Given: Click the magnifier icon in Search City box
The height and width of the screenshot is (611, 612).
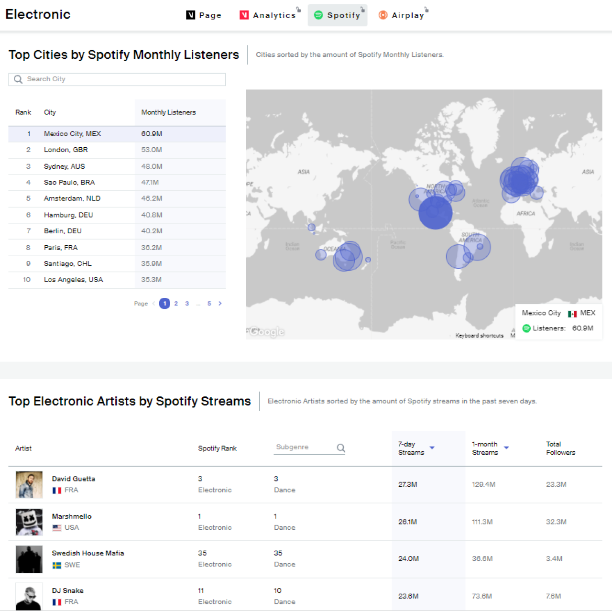Looking at the screenshot, I should [x=18, y=79].
